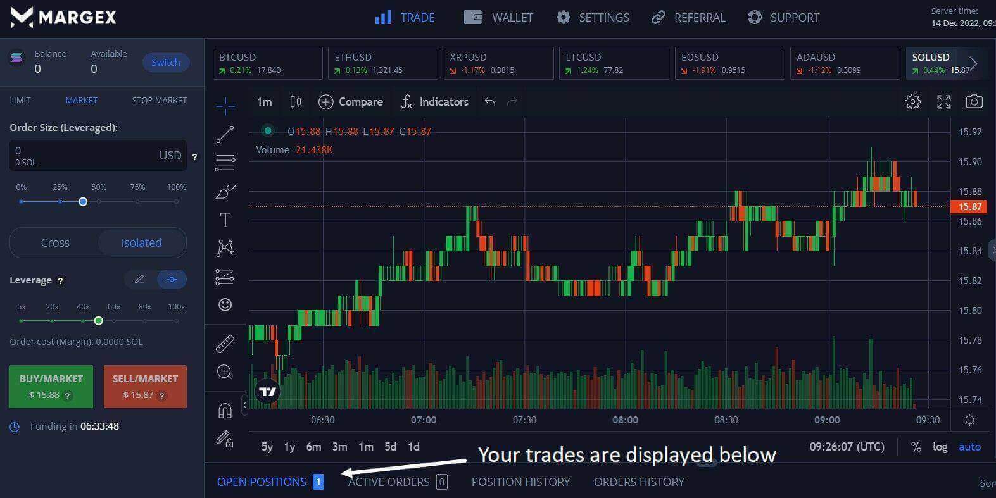Click the leverage slider handle
This screenshot has width=996, height=498.
pos(98,321)
